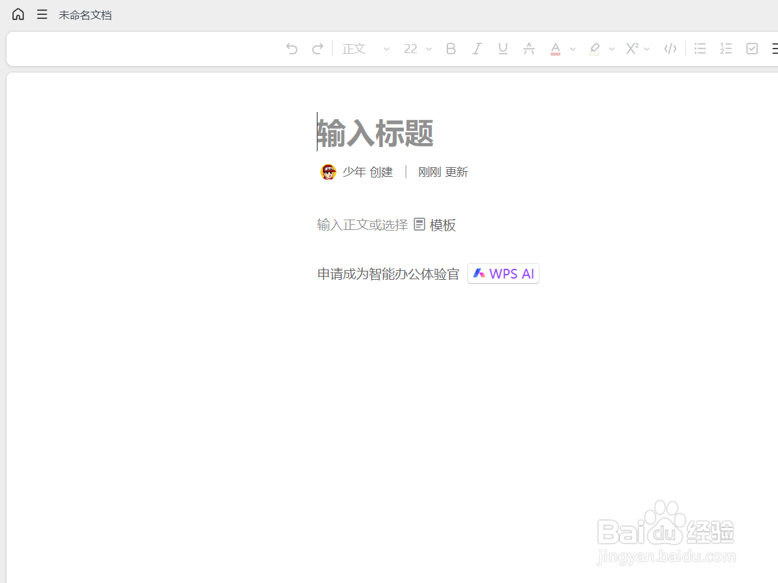Toggle strikethrough formatting
Image resolution: width=778 pixels, height=583 pixels.
[529, 49]
